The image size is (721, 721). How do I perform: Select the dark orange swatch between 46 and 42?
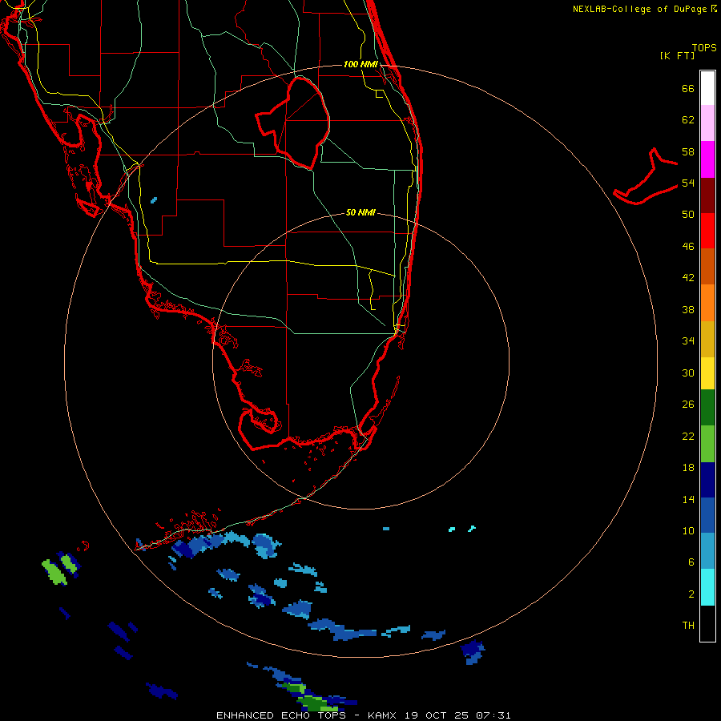click(707, 267)
